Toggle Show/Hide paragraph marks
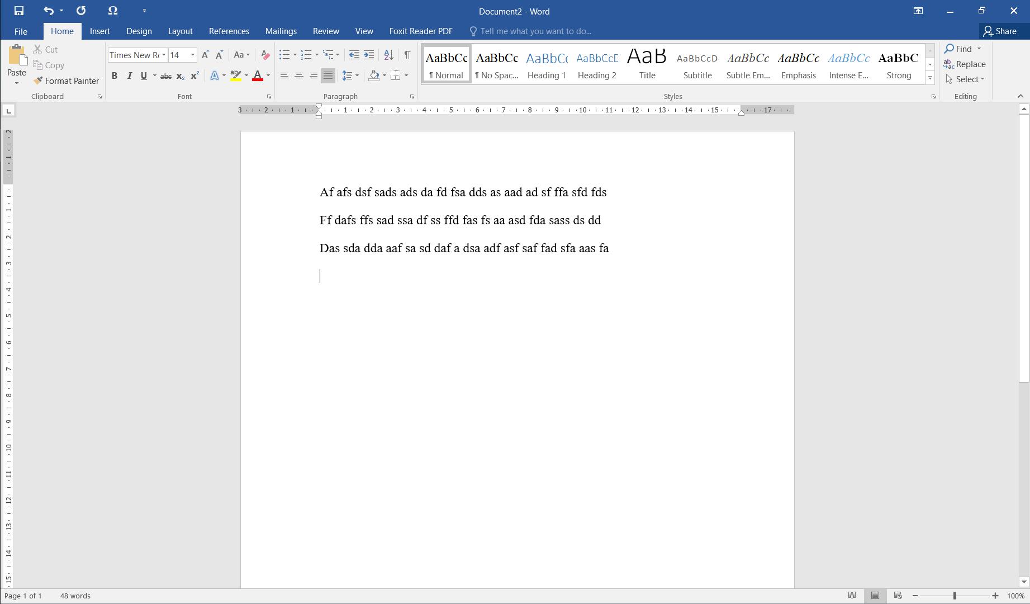This screenshot has width=1030, height=604. [407, 55]
